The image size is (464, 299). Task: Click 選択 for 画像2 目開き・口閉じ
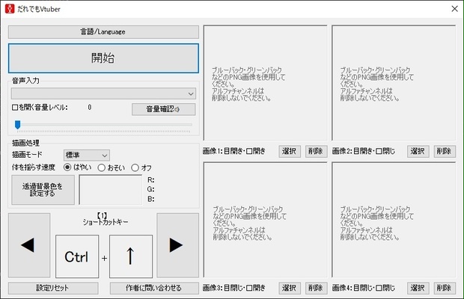[418, 151]
